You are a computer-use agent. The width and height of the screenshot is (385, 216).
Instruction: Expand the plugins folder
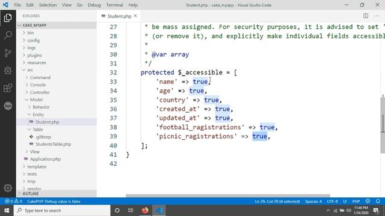pyautogui.click(x=57, y=55)
